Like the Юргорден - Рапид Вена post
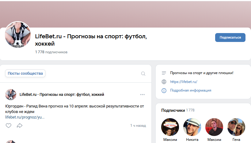Image resolution: width=251 pixels, height=143 pixels. click(9, 125)
